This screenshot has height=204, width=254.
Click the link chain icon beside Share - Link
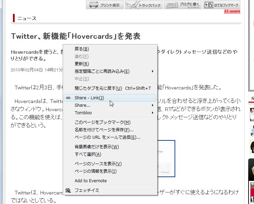click(68, 98)
